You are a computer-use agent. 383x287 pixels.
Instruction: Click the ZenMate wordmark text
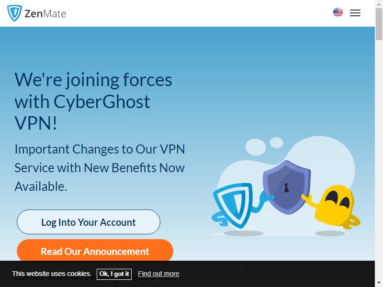(x=45, y=14)
